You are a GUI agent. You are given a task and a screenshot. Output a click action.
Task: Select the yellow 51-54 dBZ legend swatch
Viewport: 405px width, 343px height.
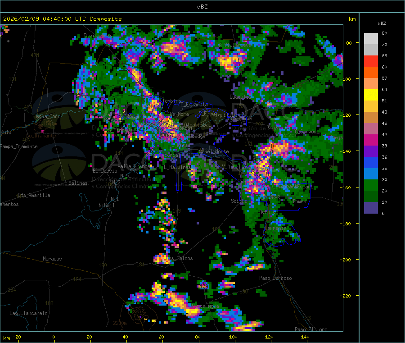pyautogui.click(x=371, y=95)
